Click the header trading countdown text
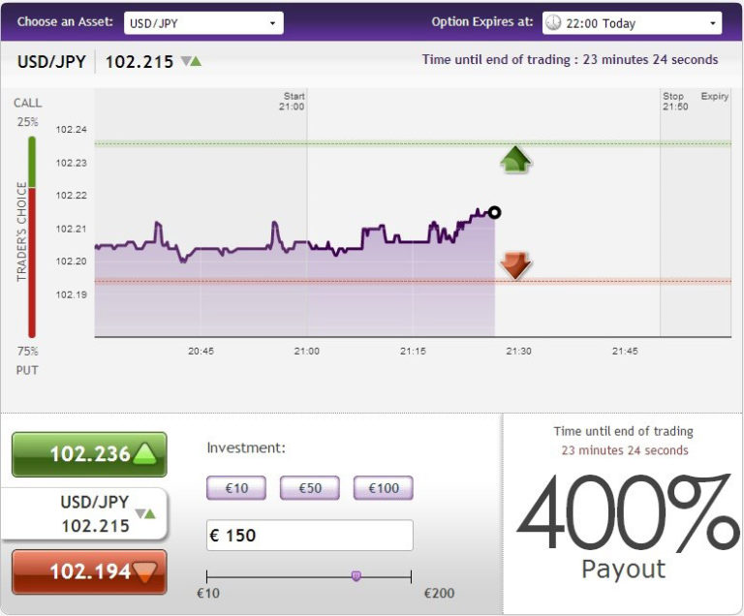This screenshot has width=744, height=616. pos(570,60)
